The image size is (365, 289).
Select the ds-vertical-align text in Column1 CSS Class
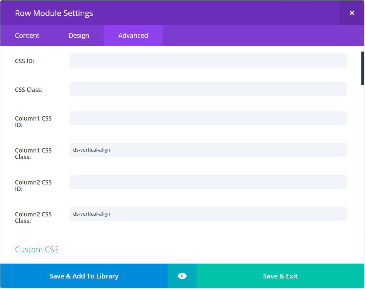91,150
